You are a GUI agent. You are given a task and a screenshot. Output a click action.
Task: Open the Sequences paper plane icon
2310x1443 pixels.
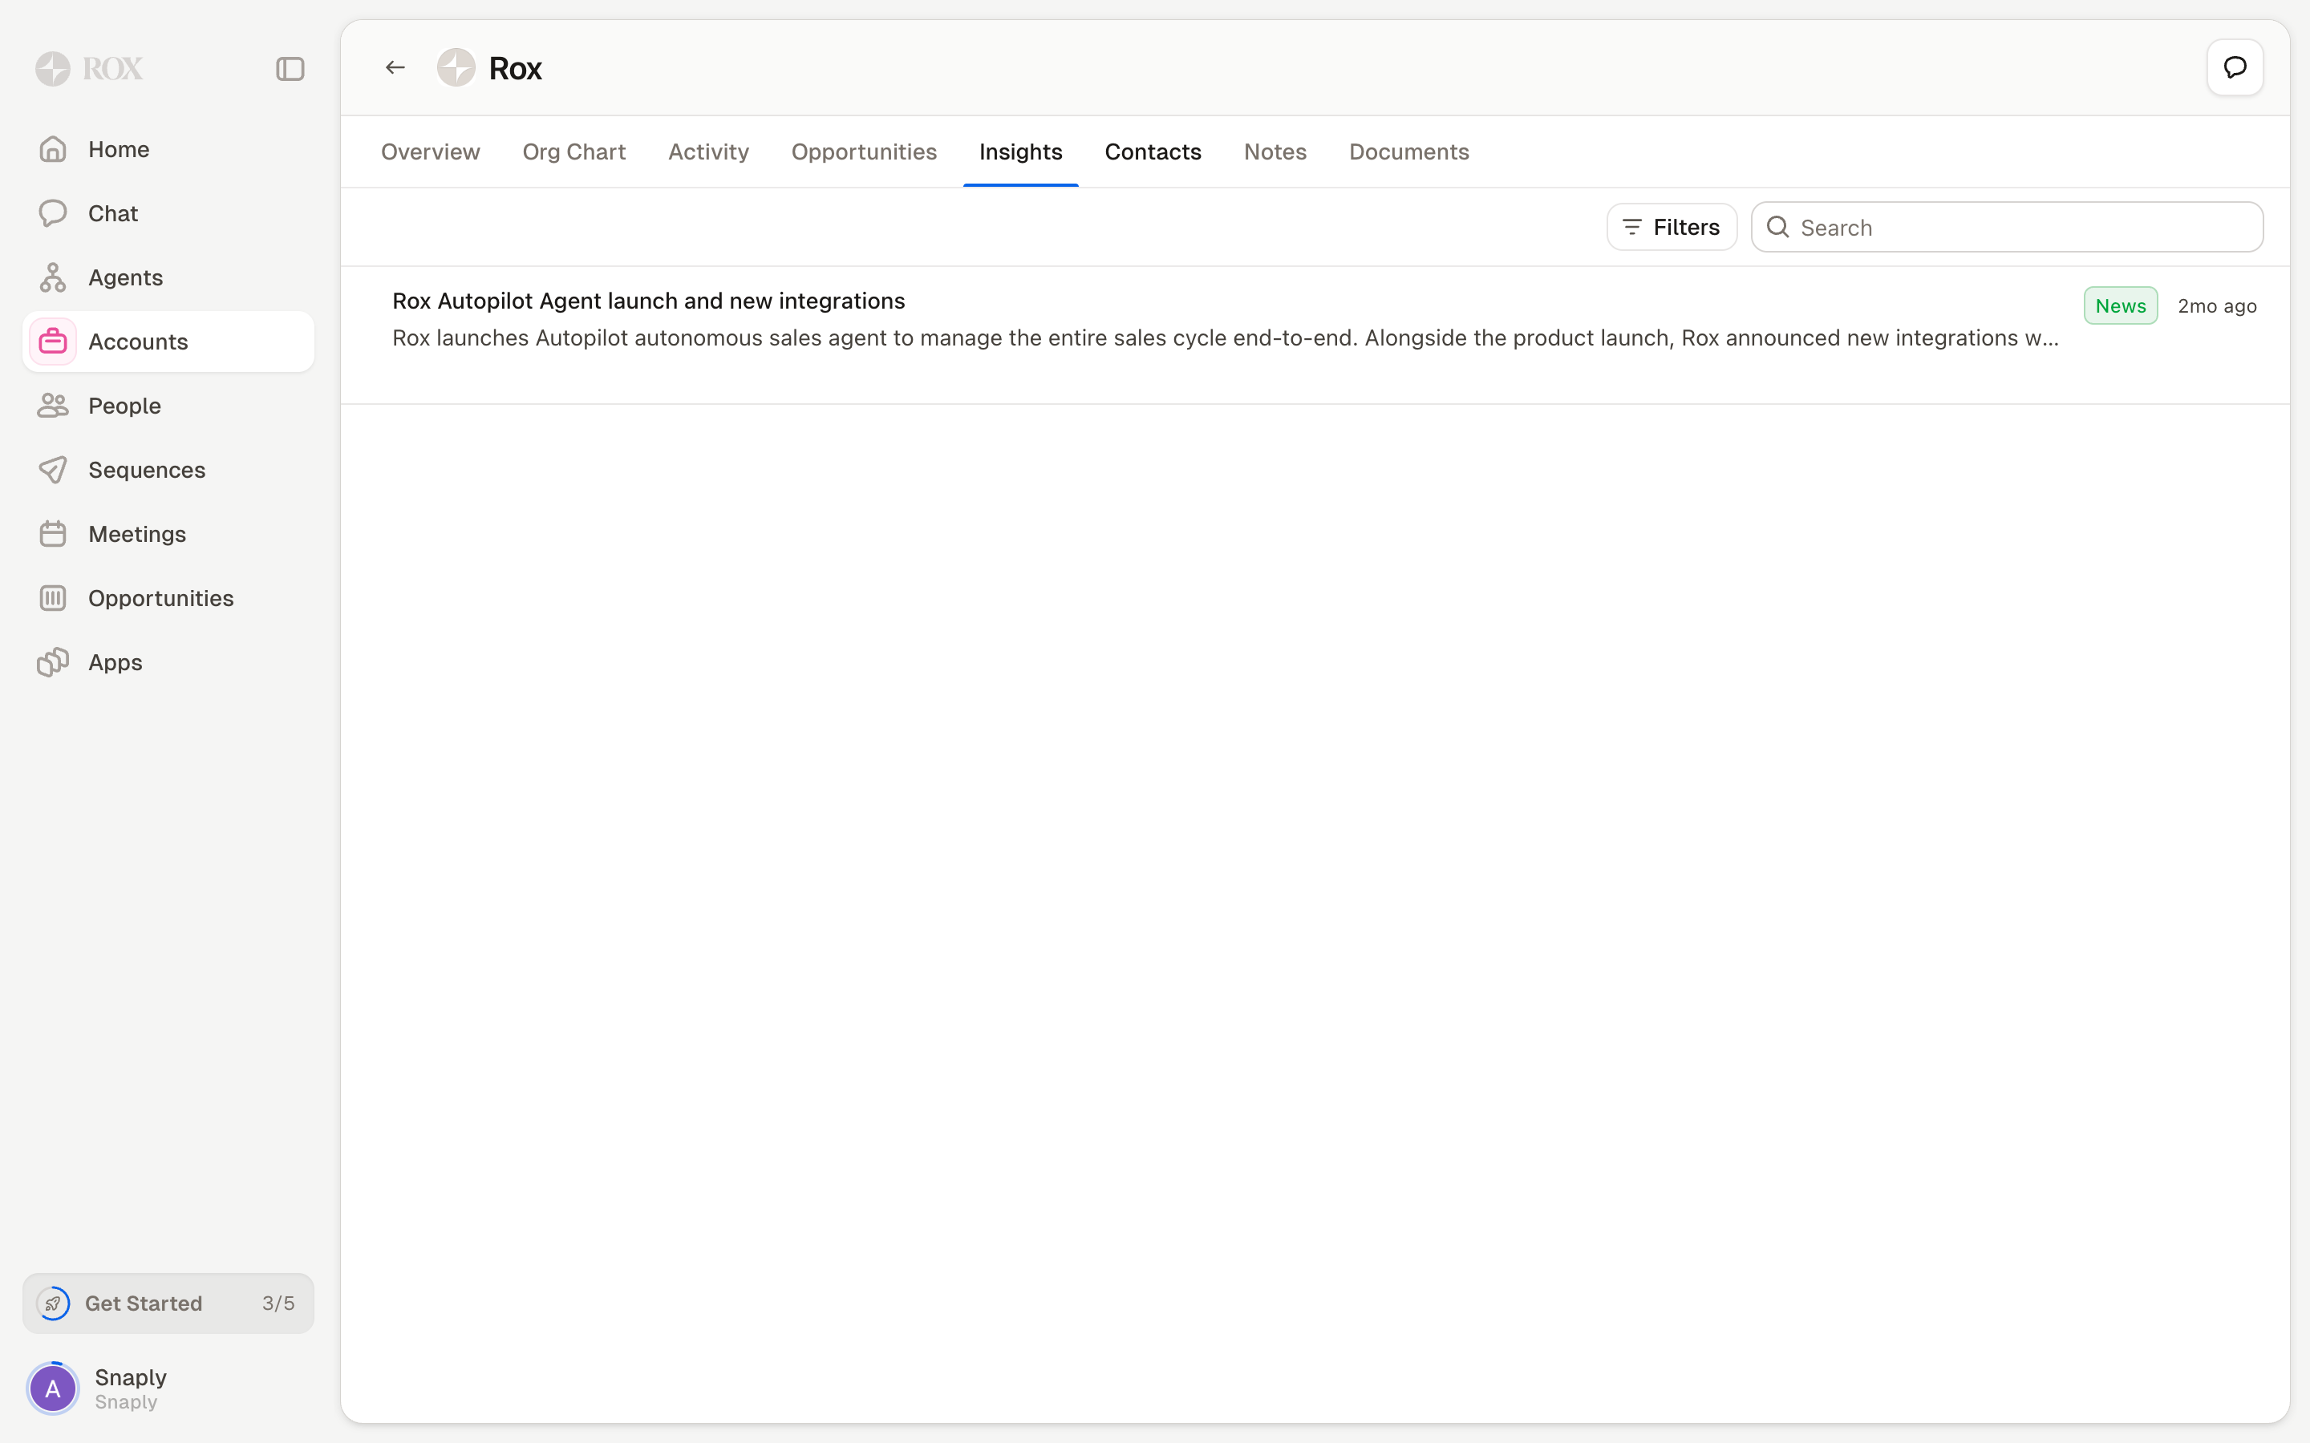click(54, 470)
